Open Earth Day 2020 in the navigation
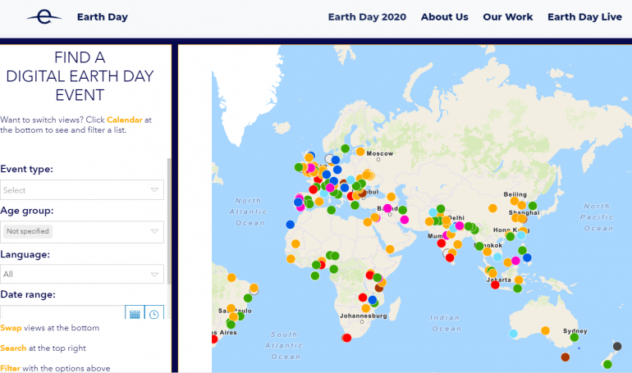 367,17
